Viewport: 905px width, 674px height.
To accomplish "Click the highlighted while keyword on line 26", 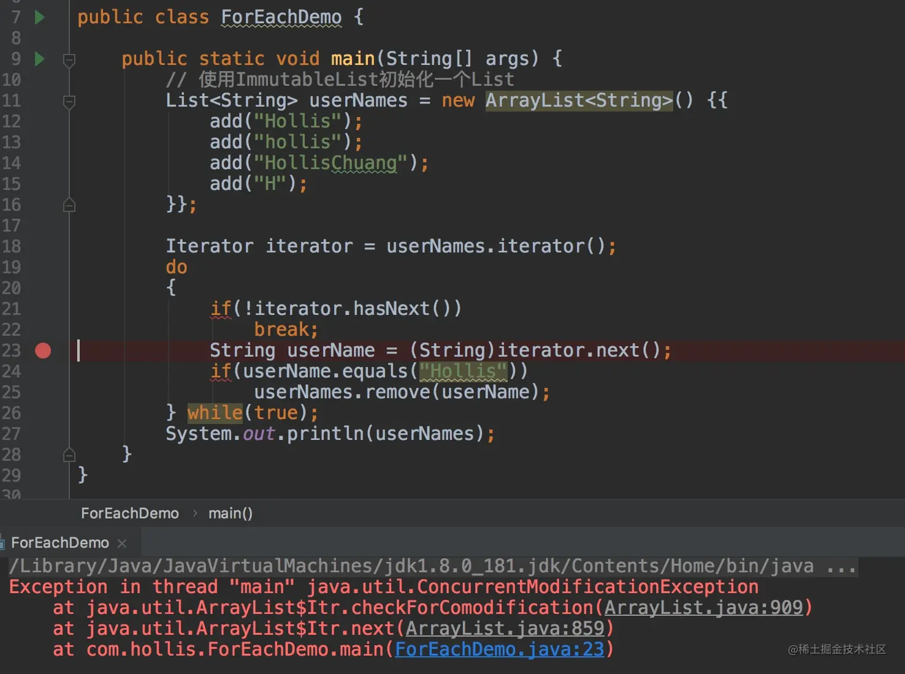I will [x=215, y=413].
